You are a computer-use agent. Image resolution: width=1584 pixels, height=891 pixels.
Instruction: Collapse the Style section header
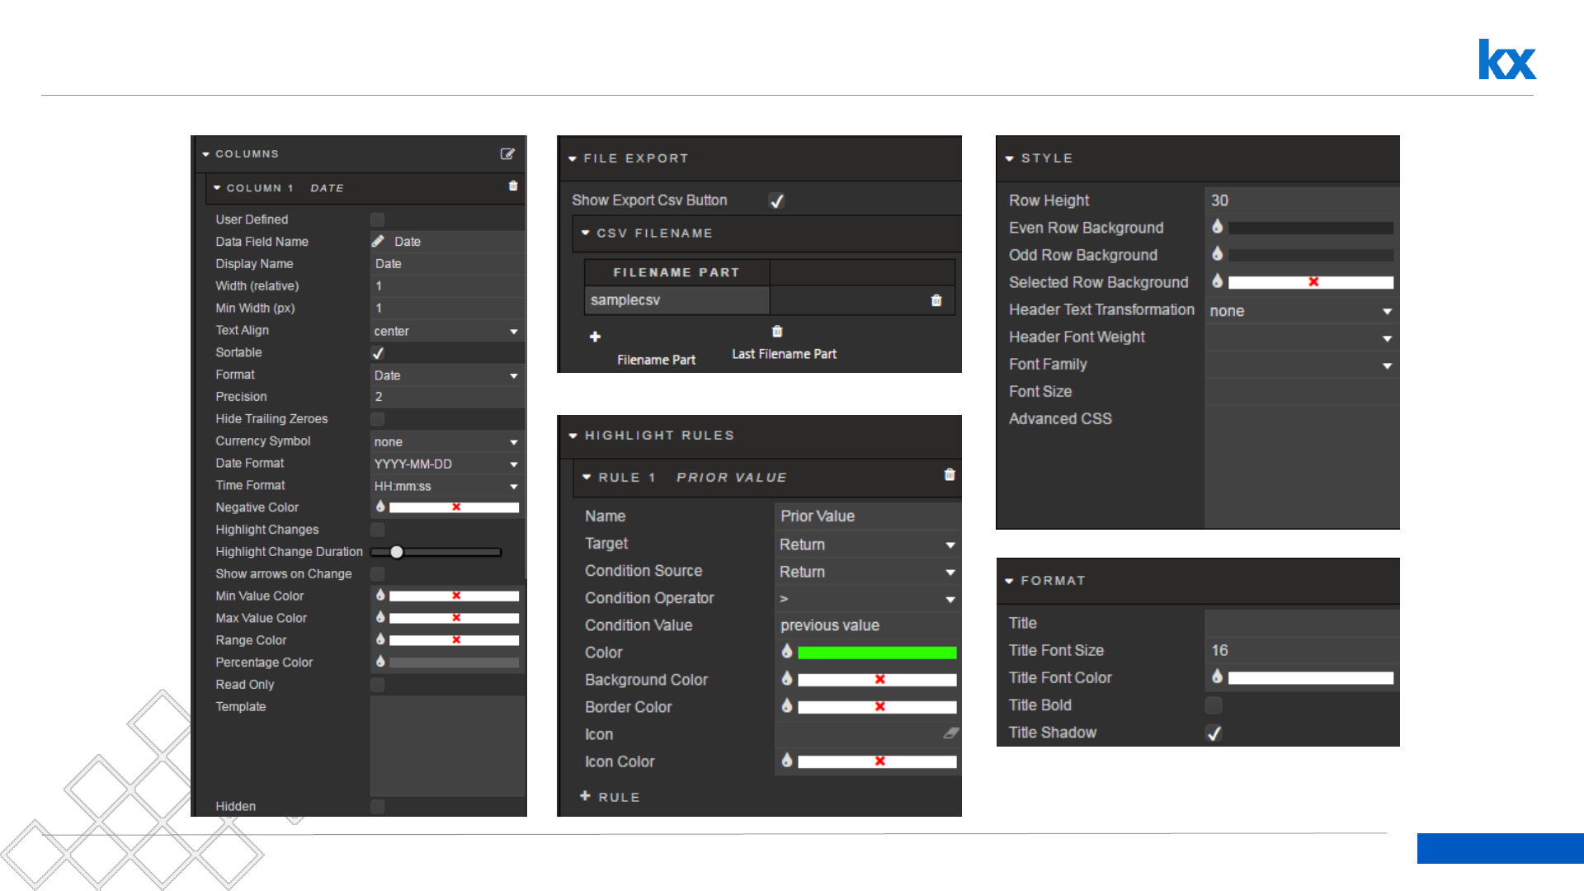[1010, 158]
